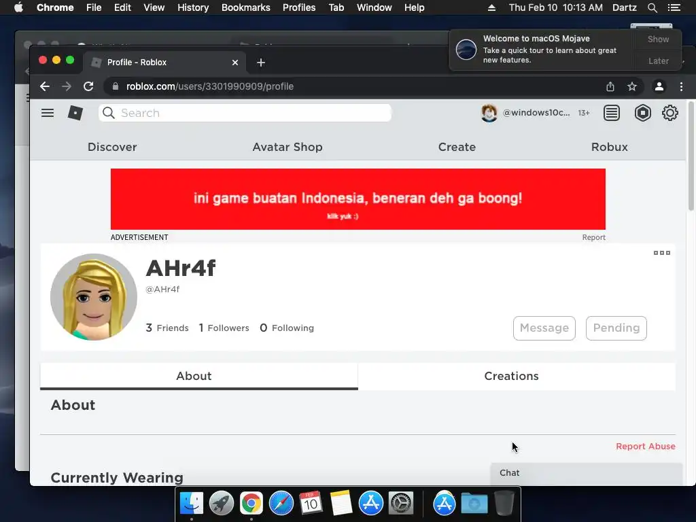Select the About profile tab
The height and width of the screenshot is (522, 696).
[x=199, y=377]
